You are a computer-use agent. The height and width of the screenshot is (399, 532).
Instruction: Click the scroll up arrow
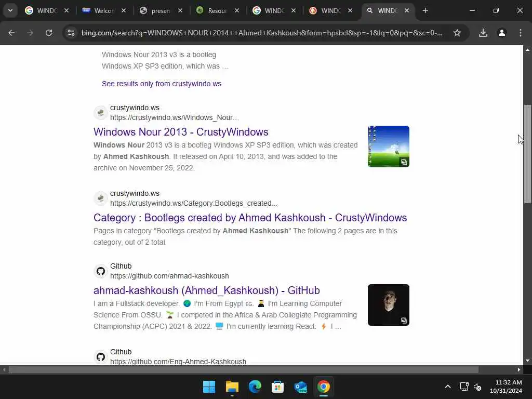pyautogui.click(x=527, y=50)
